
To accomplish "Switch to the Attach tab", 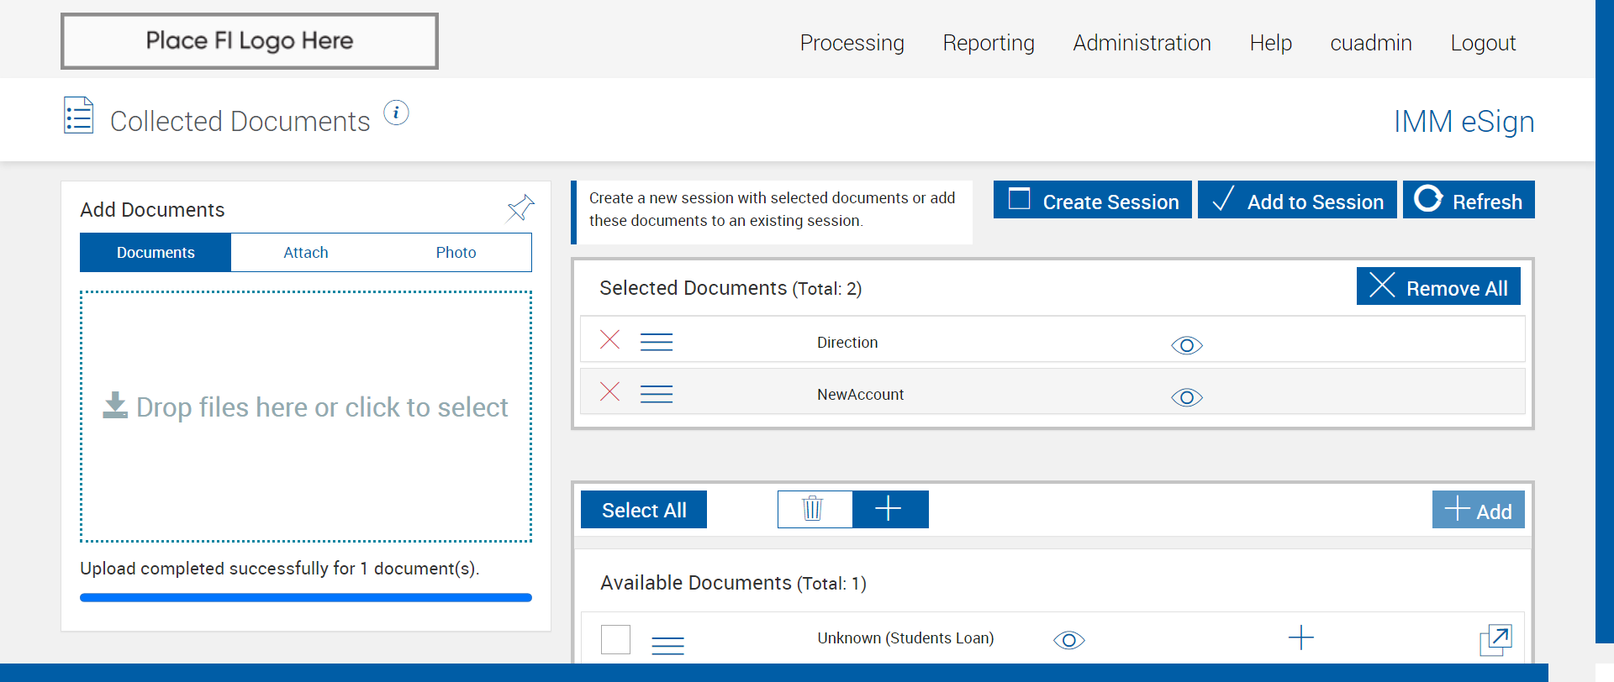I will click(x=306, y=253).
